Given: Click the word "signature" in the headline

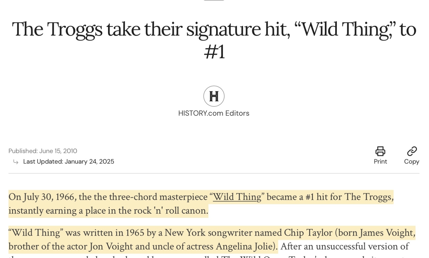Looking at the screenshot, I should [224, 29].
